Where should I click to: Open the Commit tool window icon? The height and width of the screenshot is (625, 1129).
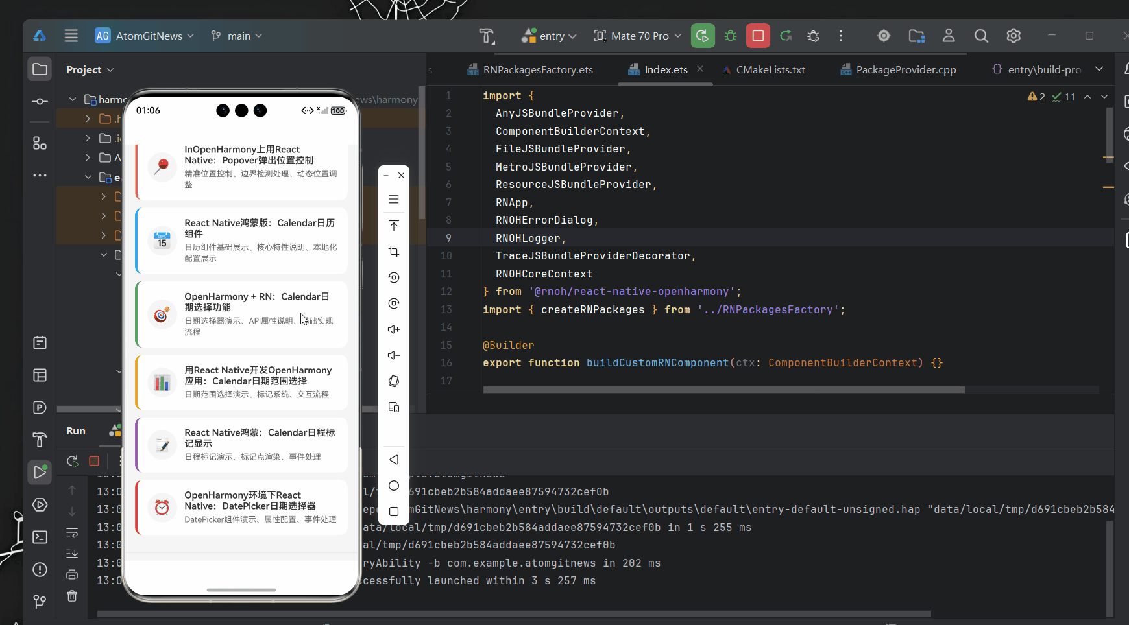(40, 102)
